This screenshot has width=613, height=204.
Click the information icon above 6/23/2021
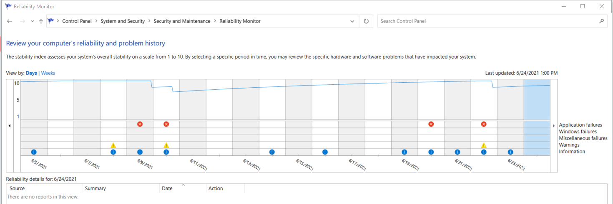click(510, 152)
